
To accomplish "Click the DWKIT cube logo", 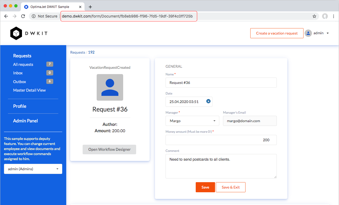I will point(16,33).
